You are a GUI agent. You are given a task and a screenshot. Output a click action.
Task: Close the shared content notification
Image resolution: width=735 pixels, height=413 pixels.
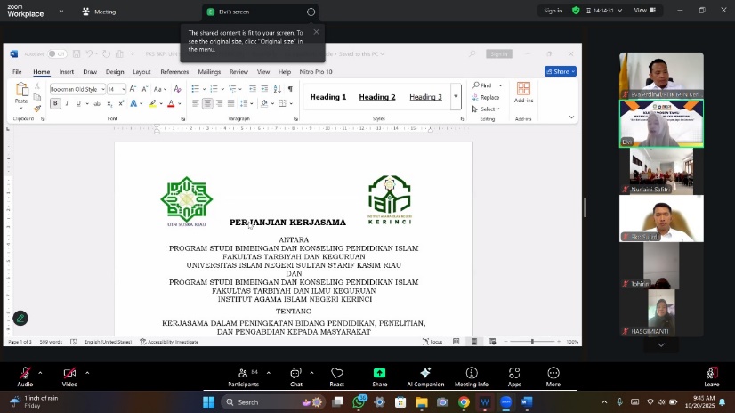pos(316,32)
